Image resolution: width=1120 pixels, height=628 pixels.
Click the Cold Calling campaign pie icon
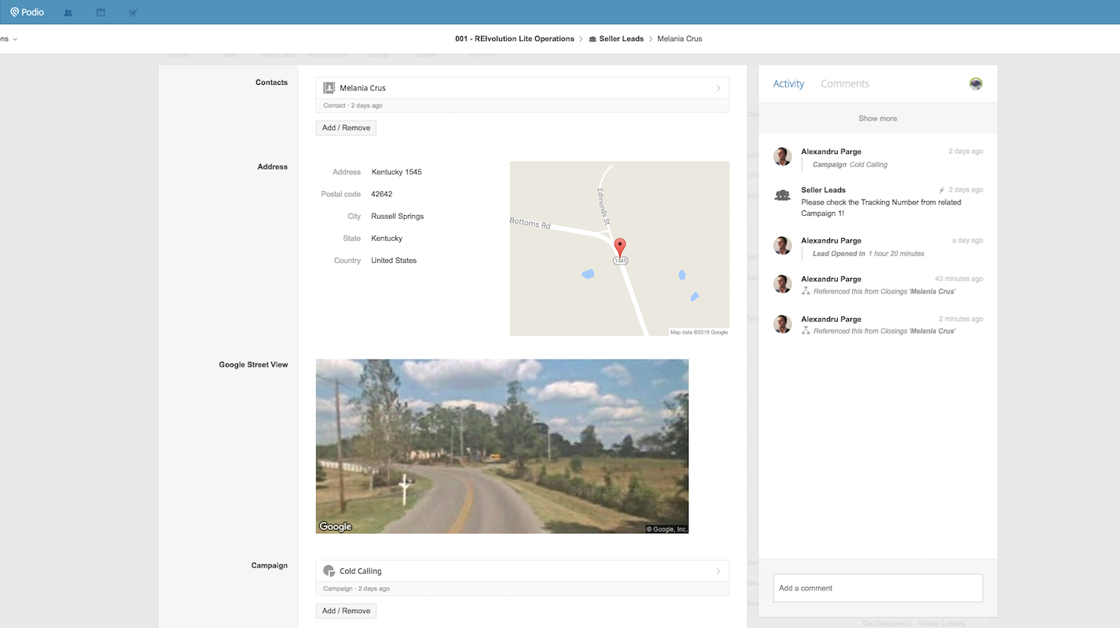[x=329, y=571]
